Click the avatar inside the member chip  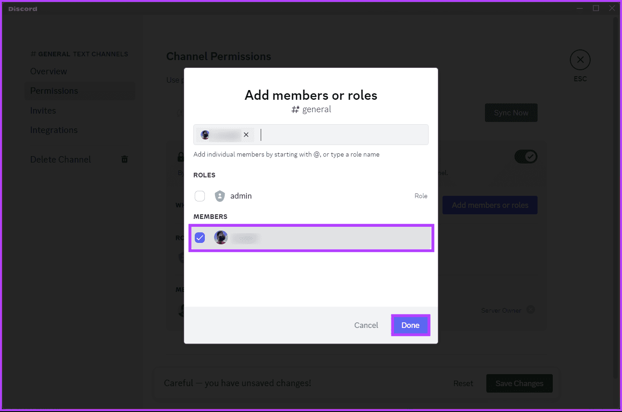205,134
